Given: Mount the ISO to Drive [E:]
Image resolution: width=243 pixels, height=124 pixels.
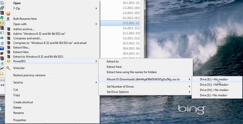Looking at the screenshot, I should 214,79.
